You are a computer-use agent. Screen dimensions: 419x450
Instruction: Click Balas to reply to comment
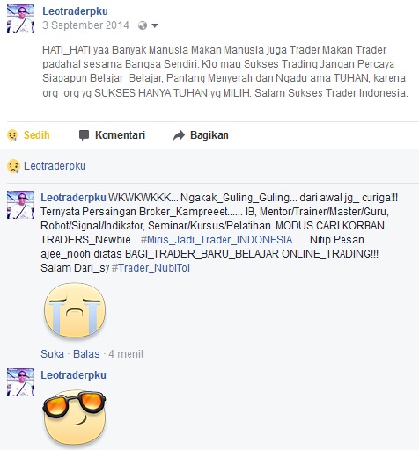click(86, 354)
